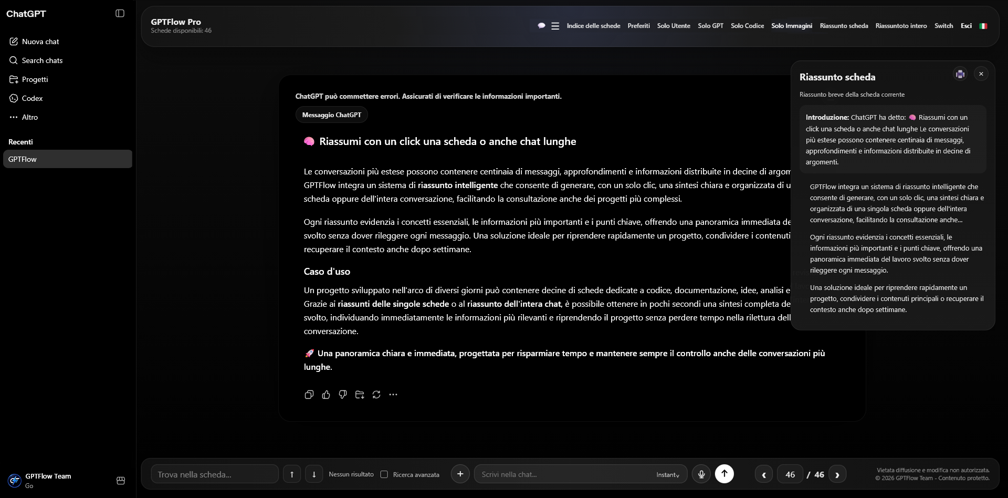This screenshot has width=1008, height=498.
Task: Change language via the Italian flag
Action: pos(983,26)
